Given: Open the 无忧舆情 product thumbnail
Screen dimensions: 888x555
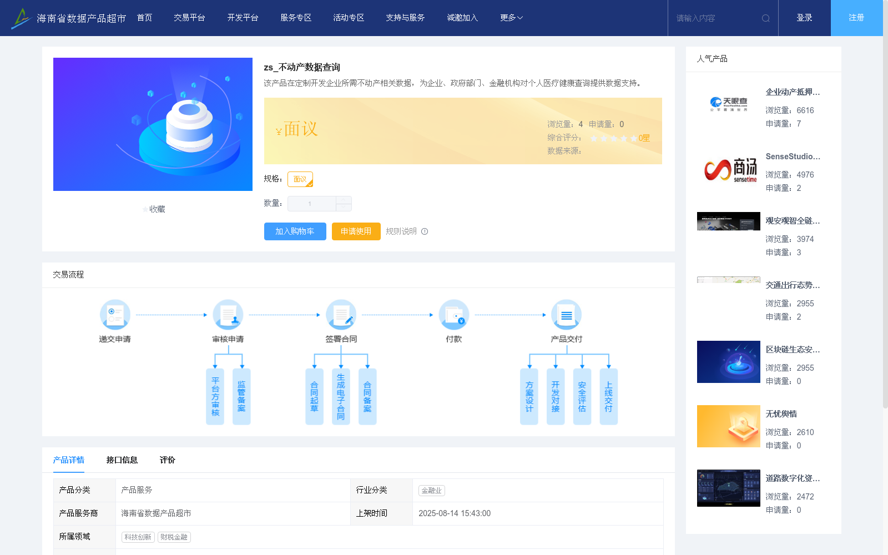Looking at the screenshot, I should 729,426.
